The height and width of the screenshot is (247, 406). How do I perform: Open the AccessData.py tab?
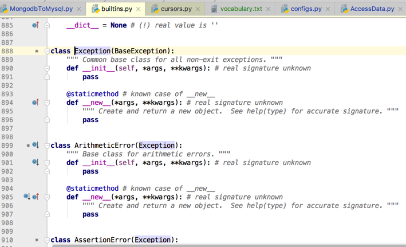[372, 9]
